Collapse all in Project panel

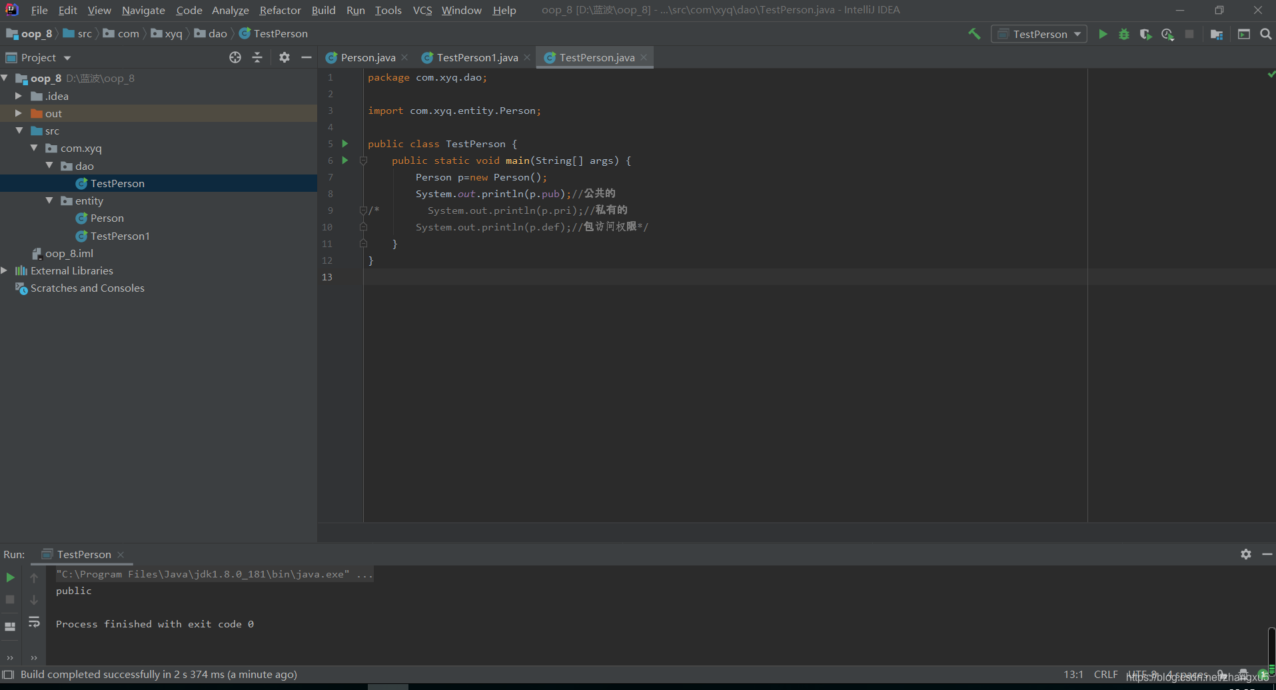[257, 57]
